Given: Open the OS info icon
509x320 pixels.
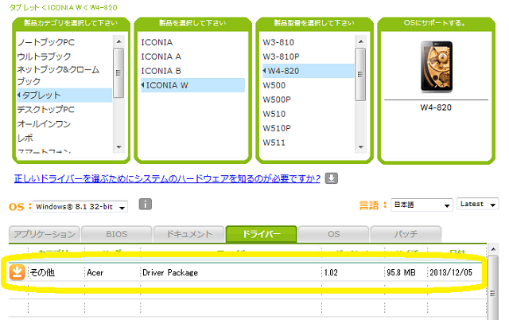Looking at the screenshot, I should pyautogui.click(x=145, y=205).
